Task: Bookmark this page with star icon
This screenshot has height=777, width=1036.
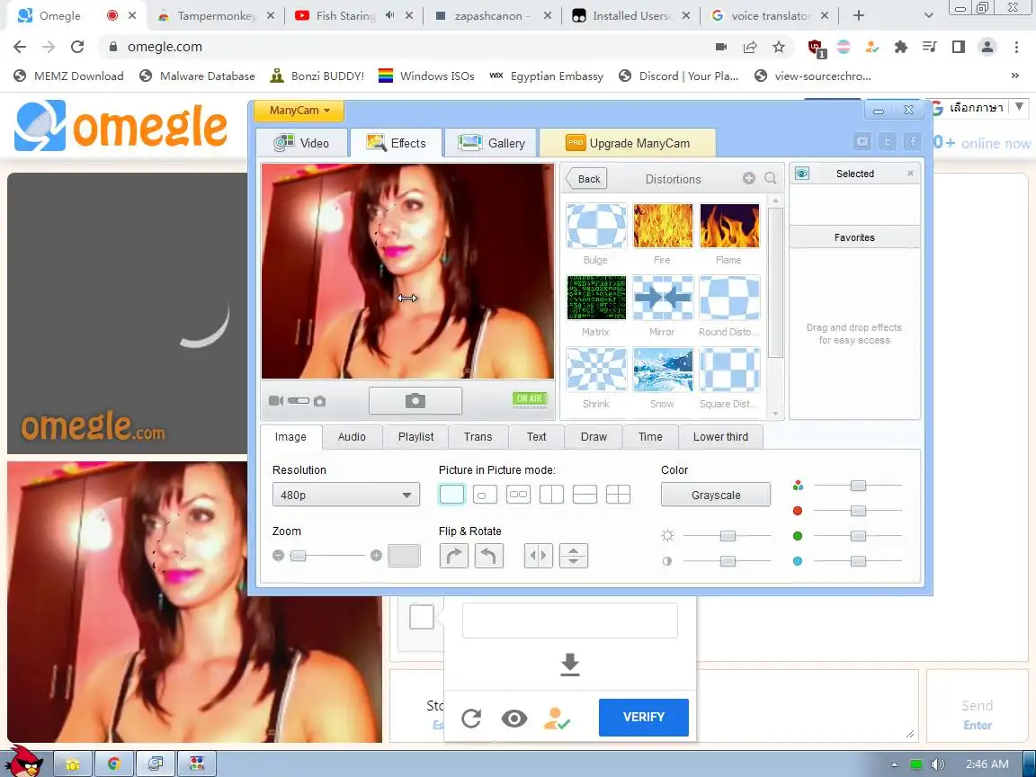Action: coord(779,47)
